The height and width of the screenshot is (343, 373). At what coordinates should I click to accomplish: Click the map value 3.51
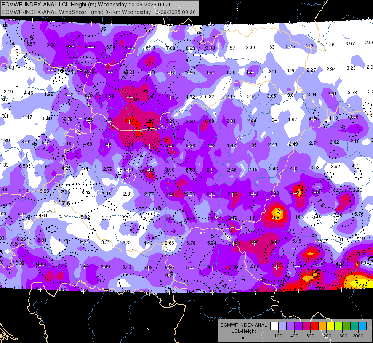click(106, 242)
